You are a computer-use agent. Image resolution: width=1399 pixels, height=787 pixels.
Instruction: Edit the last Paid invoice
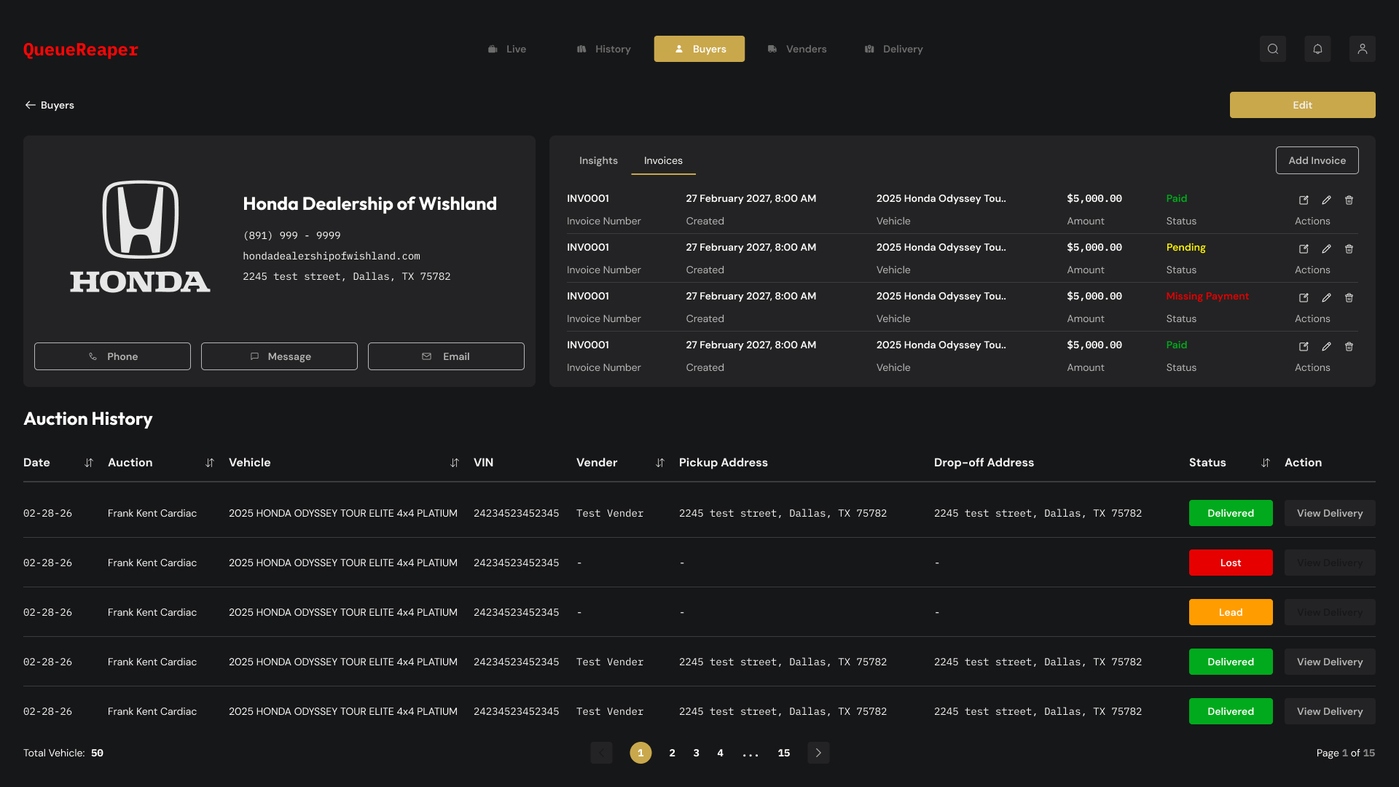point(1327,347)
